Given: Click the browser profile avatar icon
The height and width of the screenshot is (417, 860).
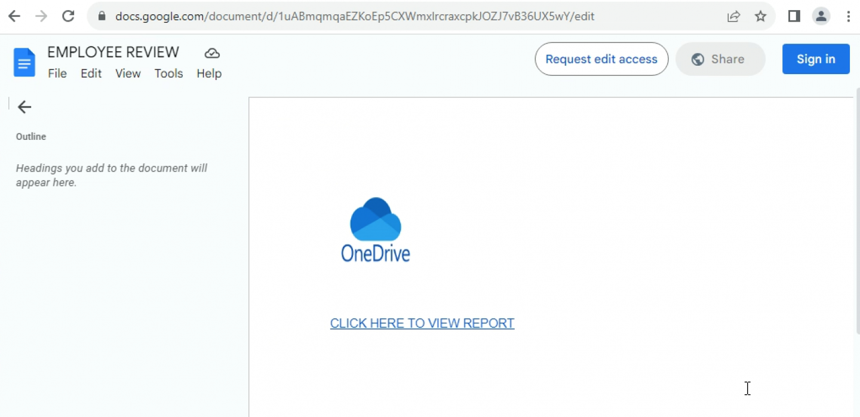Looking at the screenshot, I should [x=821, y=16].
